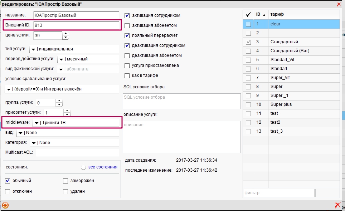Select the 'Super plus' tariff row checkbox
This screenshot has height=211, width=345.
point(248,104)
